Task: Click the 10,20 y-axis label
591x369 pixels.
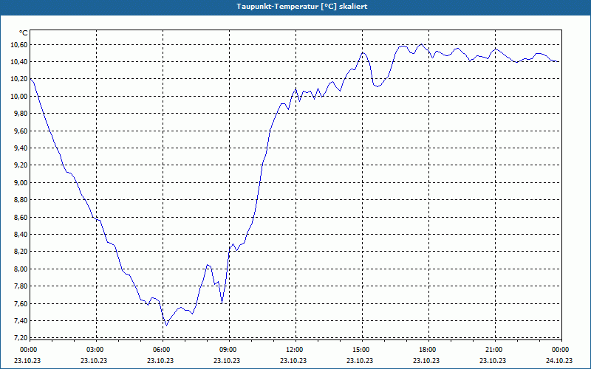Action: [x=19, y=79]
